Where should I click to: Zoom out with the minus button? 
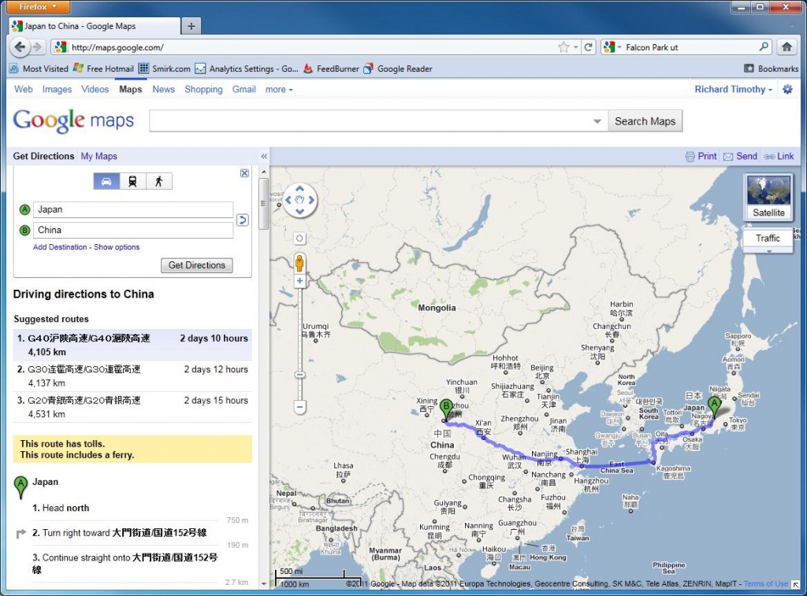pos(299,407)
